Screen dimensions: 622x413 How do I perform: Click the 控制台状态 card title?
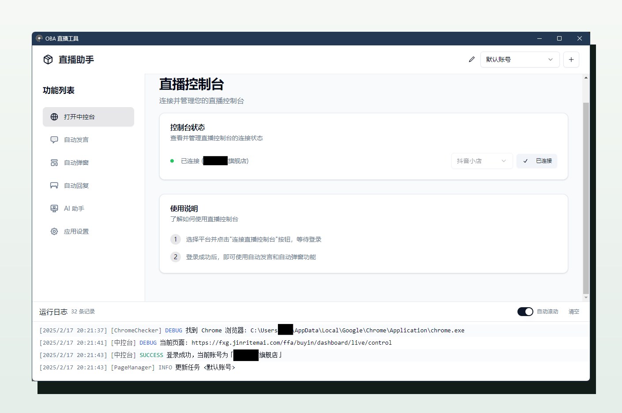click(187, 127)
